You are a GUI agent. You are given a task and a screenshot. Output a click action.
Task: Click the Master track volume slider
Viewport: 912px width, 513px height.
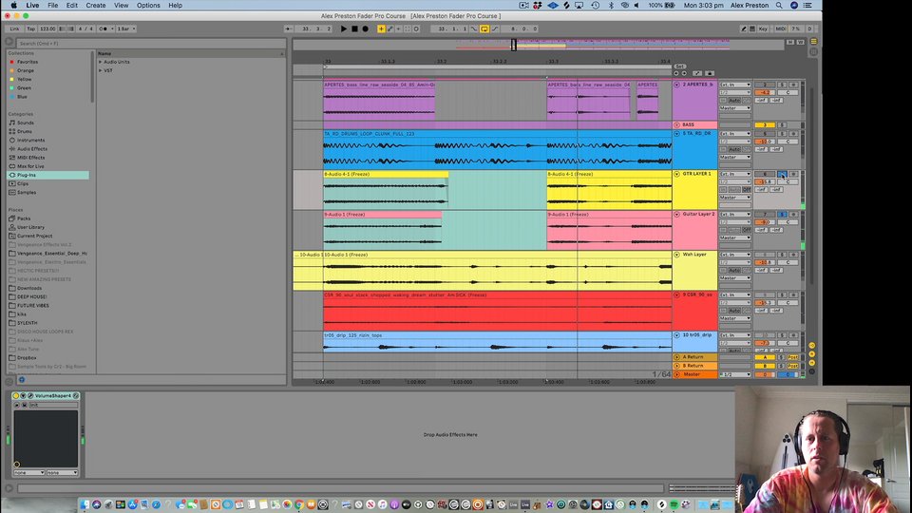(x=765, y=374)
